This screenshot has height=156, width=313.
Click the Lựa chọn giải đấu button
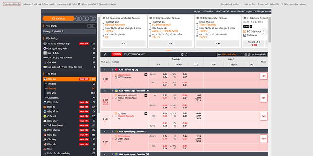coord(257,55)
